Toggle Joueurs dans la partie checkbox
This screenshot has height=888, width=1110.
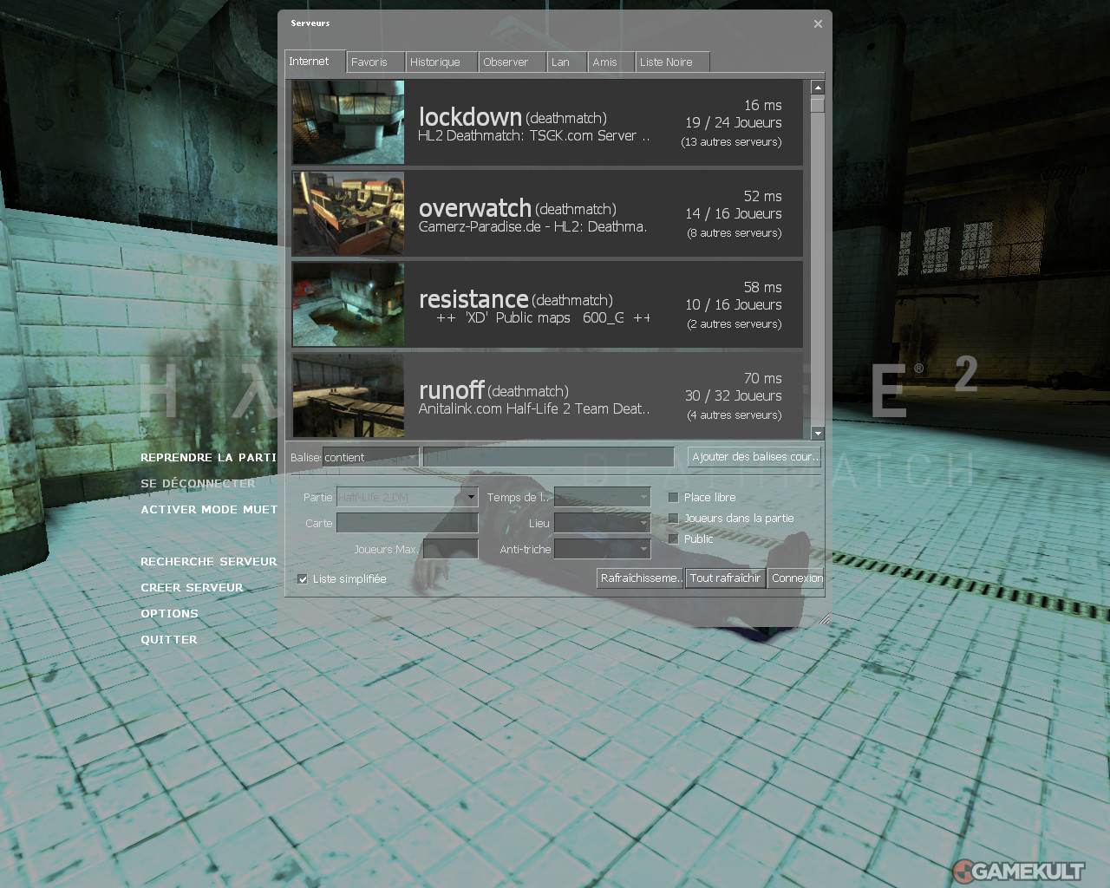673,519
